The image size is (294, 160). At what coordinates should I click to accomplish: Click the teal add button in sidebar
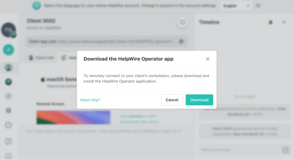tap(8, 50)
